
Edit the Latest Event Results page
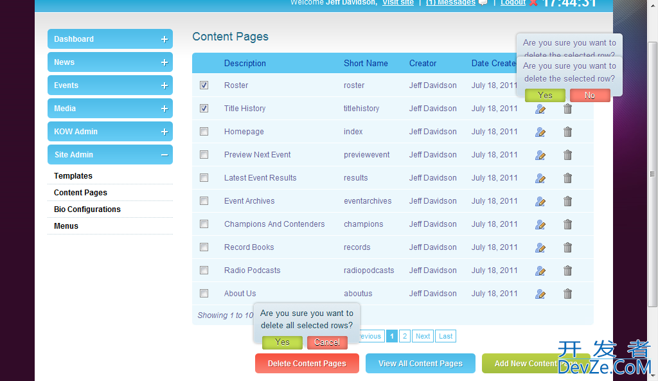540,179
